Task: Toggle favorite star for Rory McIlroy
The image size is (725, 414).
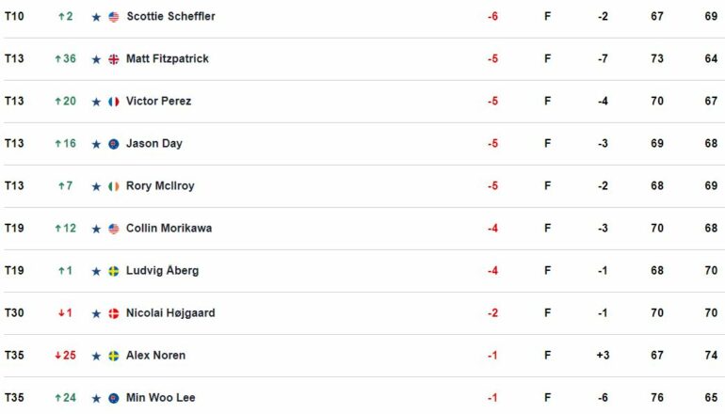Action: pos(96,186)
